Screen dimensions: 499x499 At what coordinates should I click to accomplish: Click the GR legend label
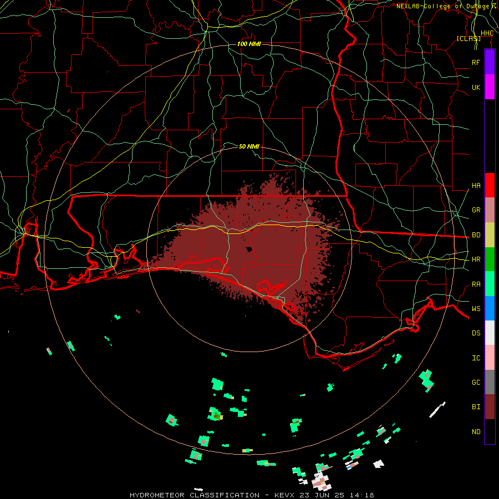click(476, 210)
